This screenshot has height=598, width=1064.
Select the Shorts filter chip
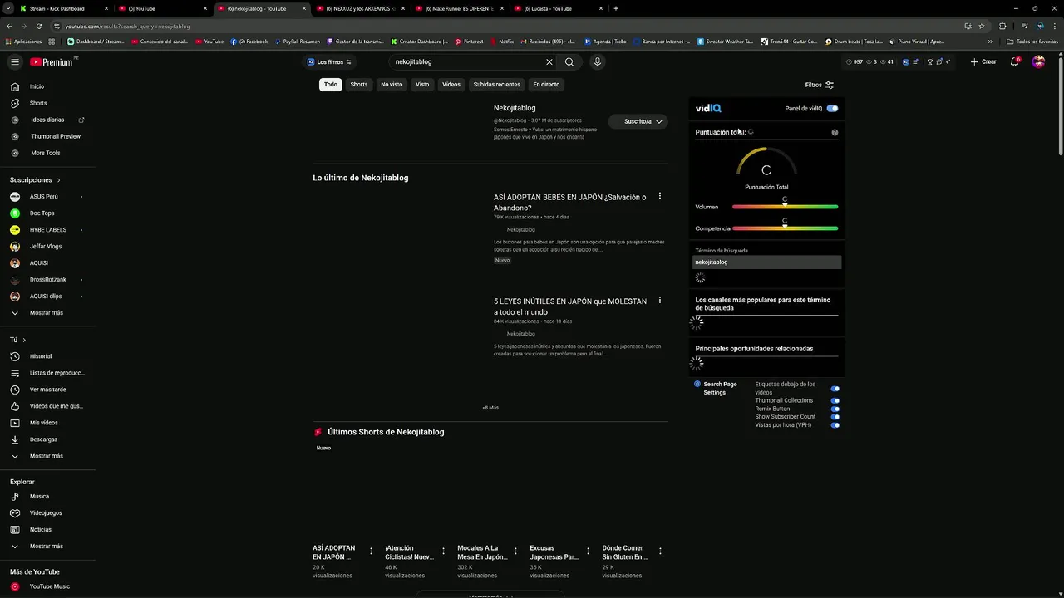click(x=359, y=85)
